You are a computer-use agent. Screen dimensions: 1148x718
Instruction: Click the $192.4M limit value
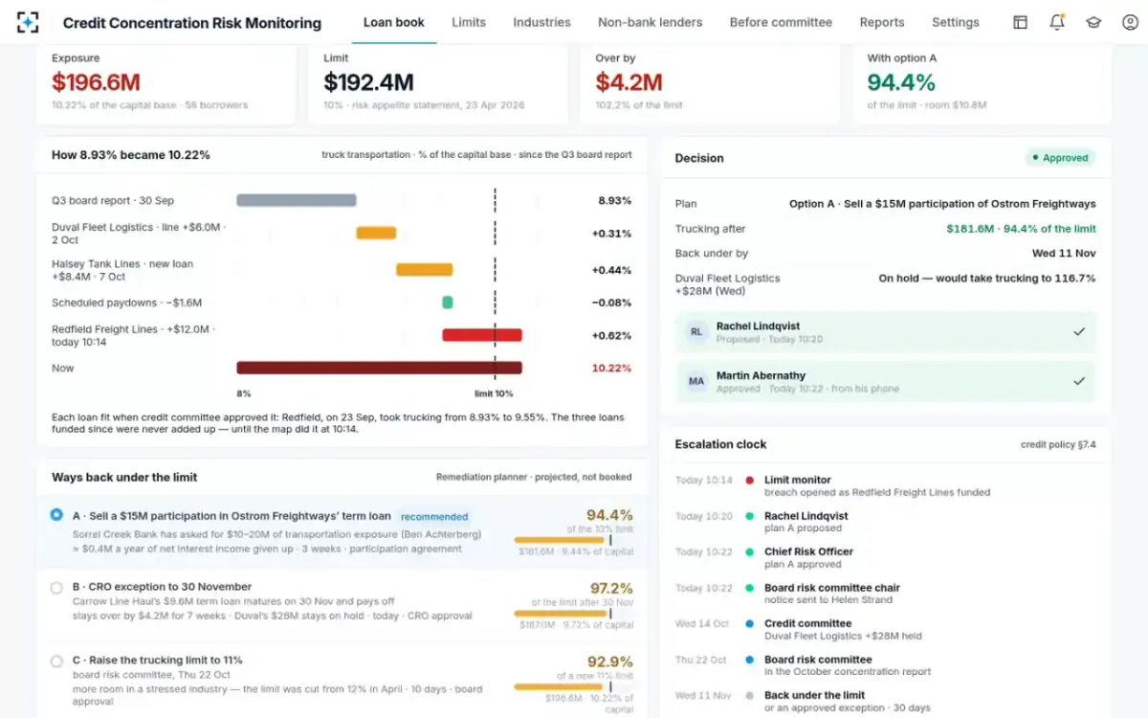coord(368,83)
